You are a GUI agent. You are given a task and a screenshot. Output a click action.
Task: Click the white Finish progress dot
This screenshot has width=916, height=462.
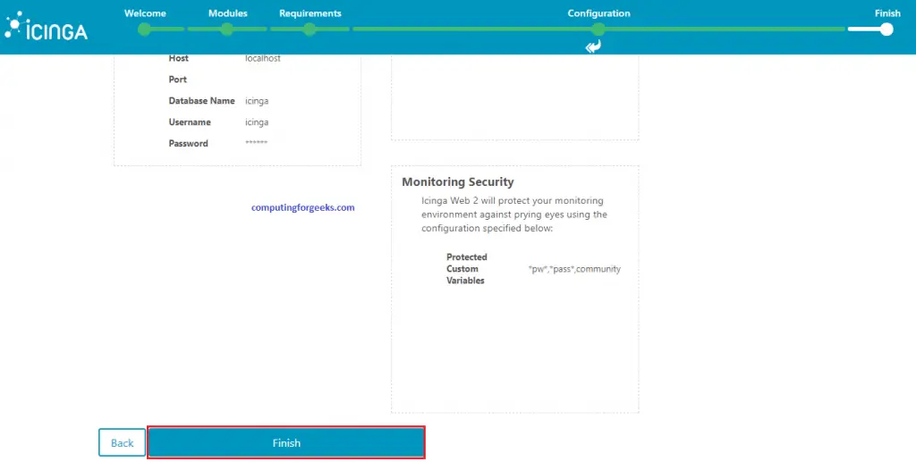[886, 29]
